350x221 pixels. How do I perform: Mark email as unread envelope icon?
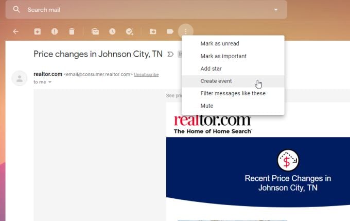tap(95, 31)
